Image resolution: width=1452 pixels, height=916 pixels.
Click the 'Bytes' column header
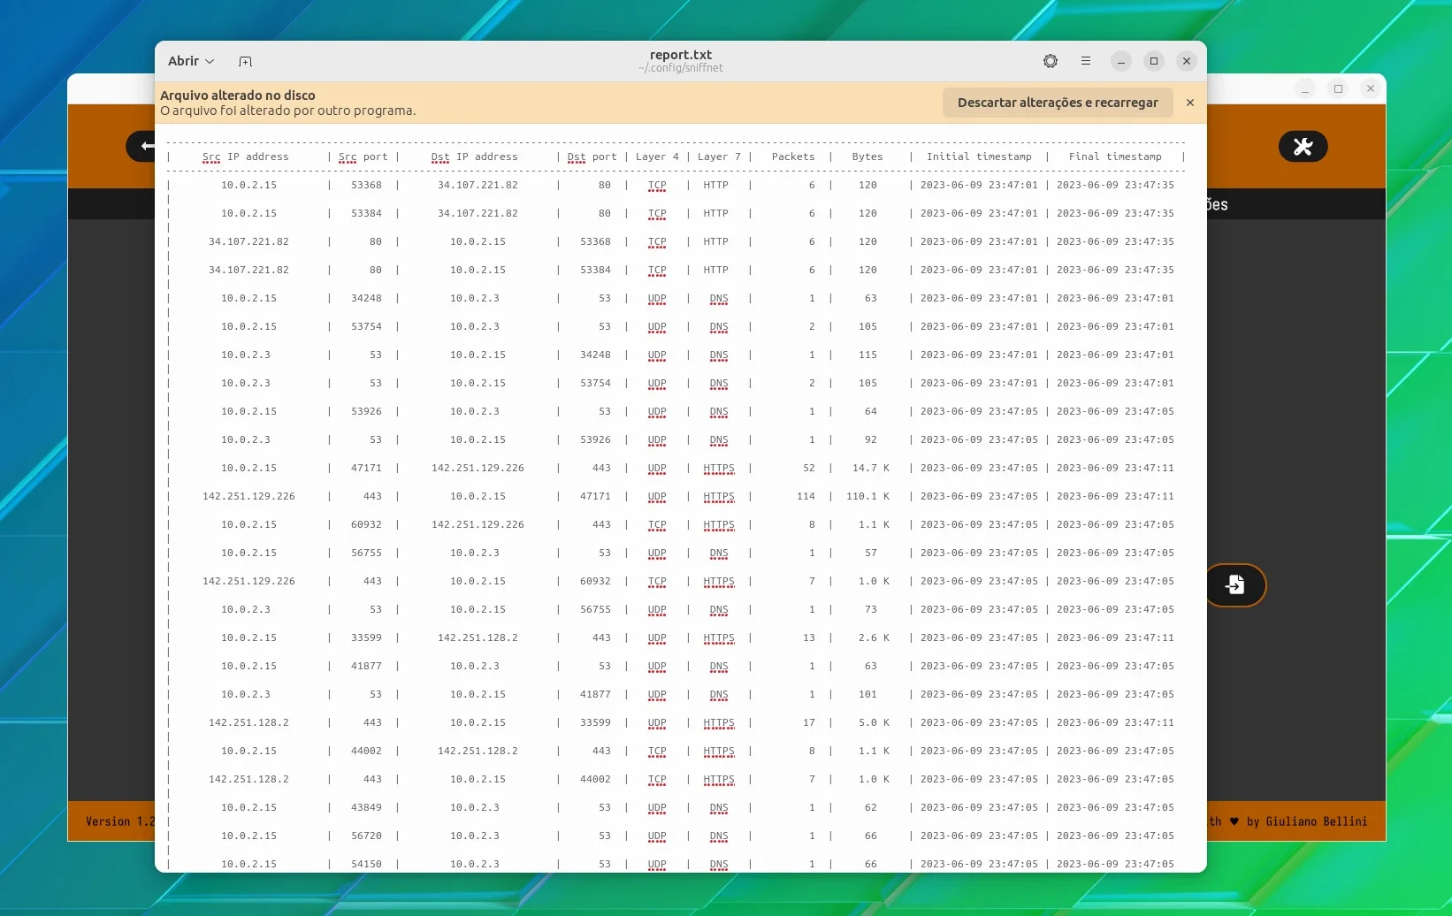click(x=867, y=156)
